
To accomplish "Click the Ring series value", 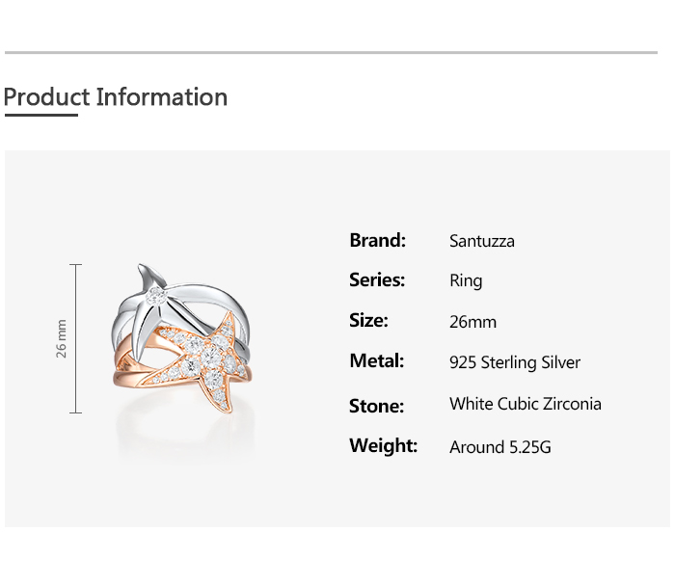I will 466,281.
